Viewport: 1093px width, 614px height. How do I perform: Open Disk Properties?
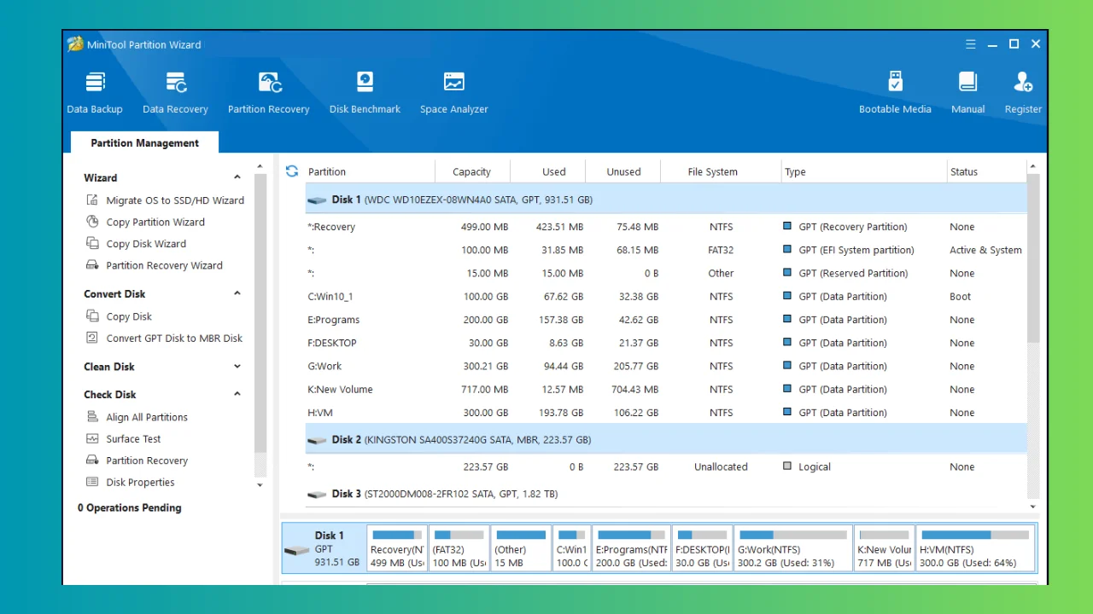(140, 483)
